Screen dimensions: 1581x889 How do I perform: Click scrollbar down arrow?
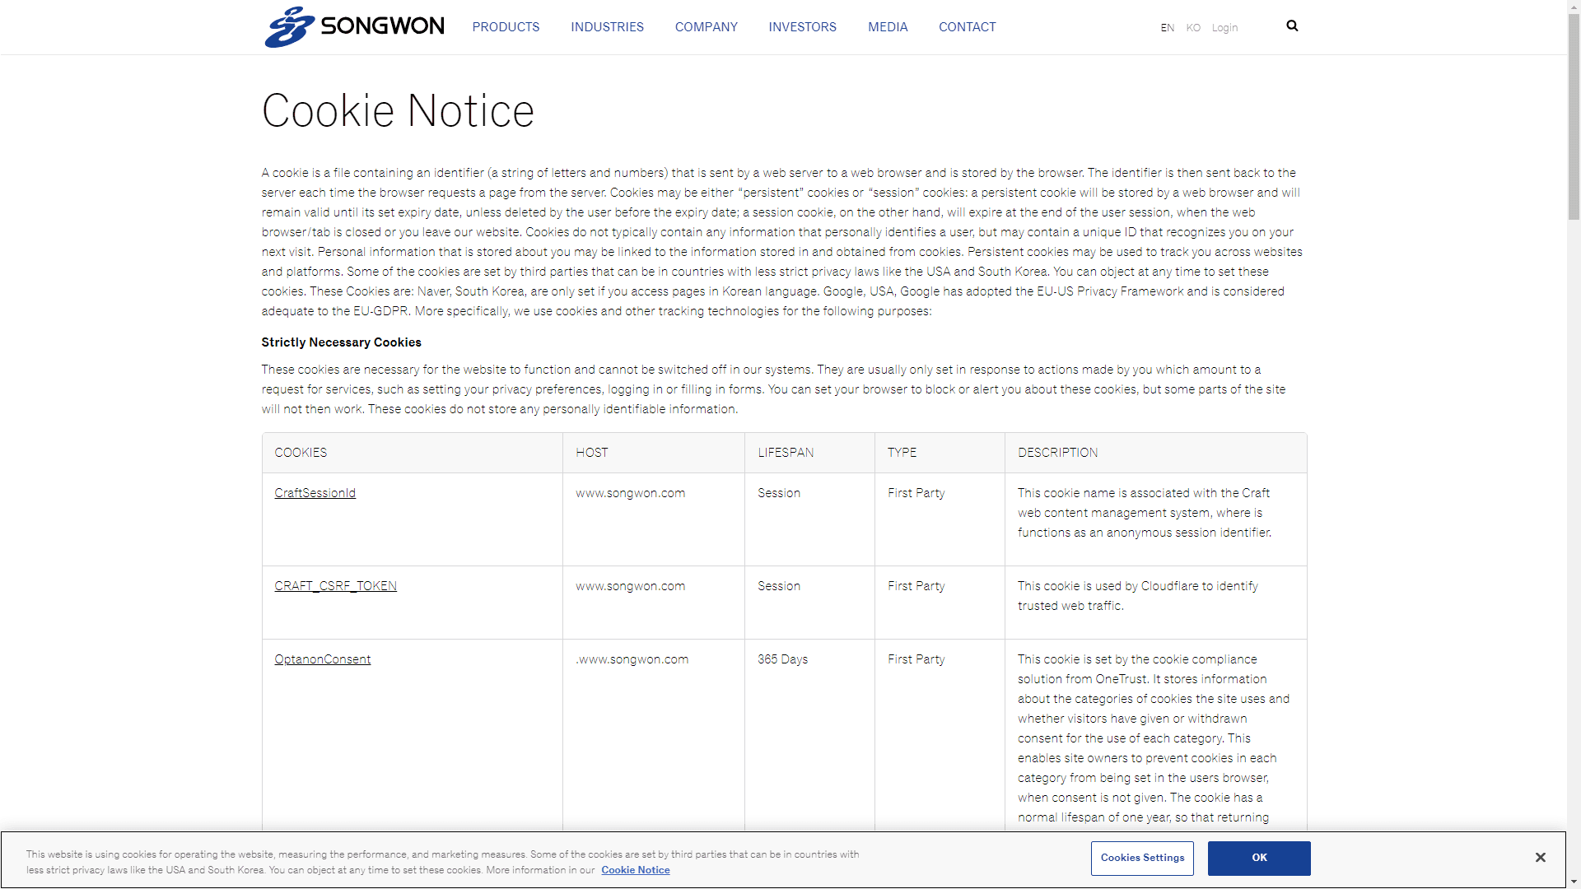coord(1574,882)
